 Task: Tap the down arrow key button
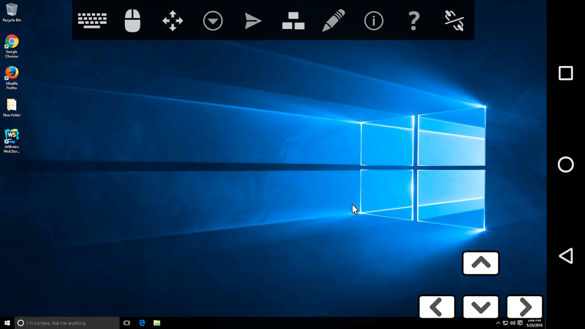tap(481, 307)
